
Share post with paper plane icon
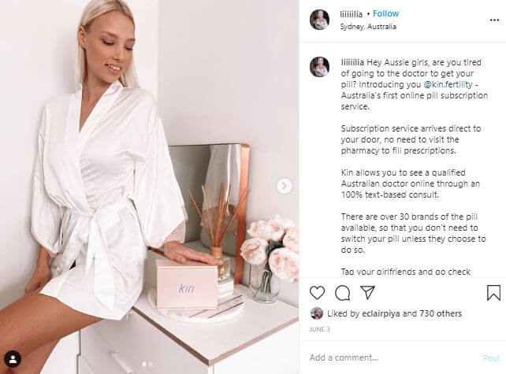[x=367, y=292]
